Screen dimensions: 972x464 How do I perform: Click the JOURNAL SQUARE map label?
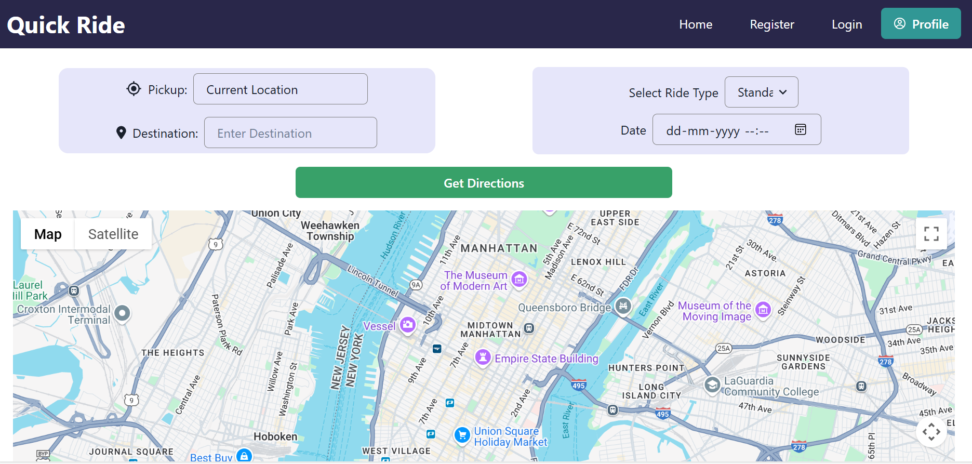coord(131,452)
